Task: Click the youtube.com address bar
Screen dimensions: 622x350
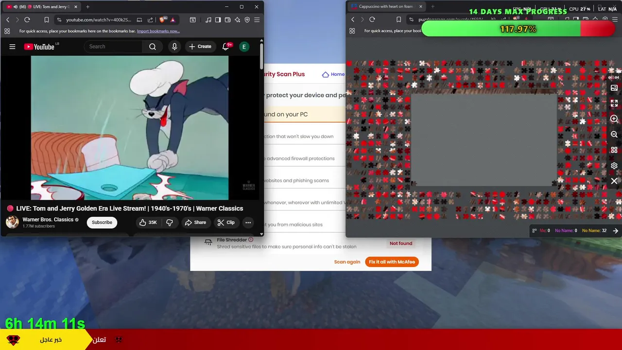Action: [99, 20]
